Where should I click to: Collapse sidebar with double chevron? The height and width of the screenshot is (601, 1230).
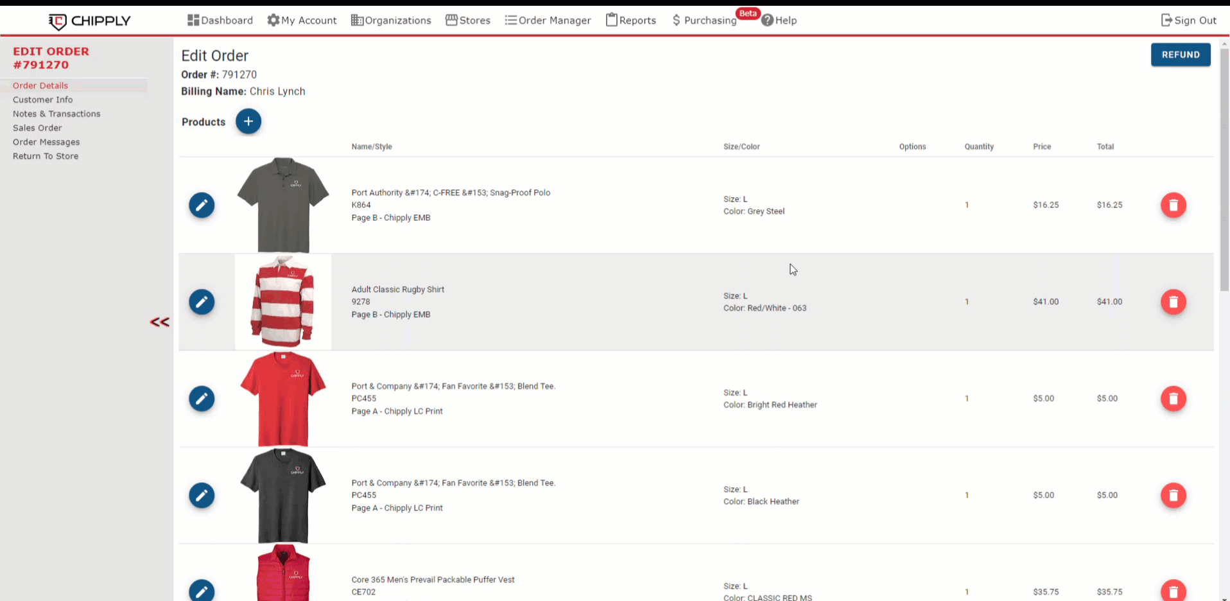coord(160,322)
